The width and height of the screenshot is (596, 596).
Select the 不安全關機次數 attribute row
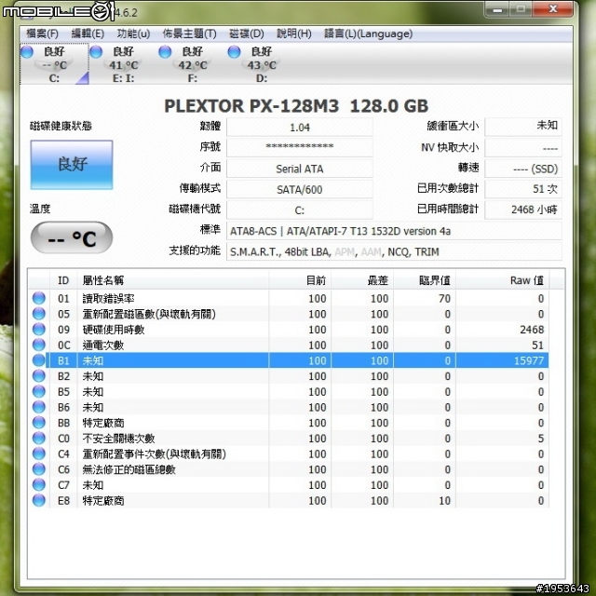[x=289, y=439]
